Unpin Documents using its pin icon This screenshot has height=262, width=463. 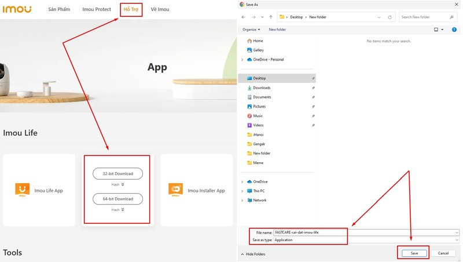point(313,97)
